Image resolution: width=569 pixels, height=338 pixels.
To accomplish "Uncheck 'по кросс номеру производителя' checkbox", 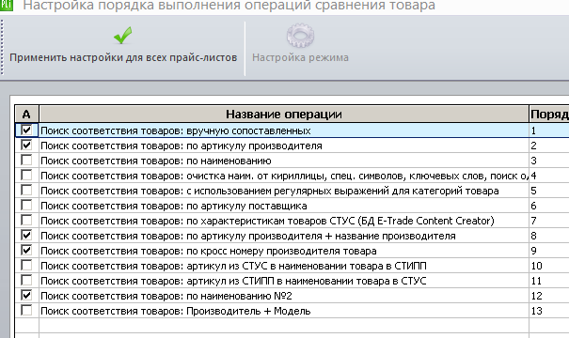I will pos(26,251).
